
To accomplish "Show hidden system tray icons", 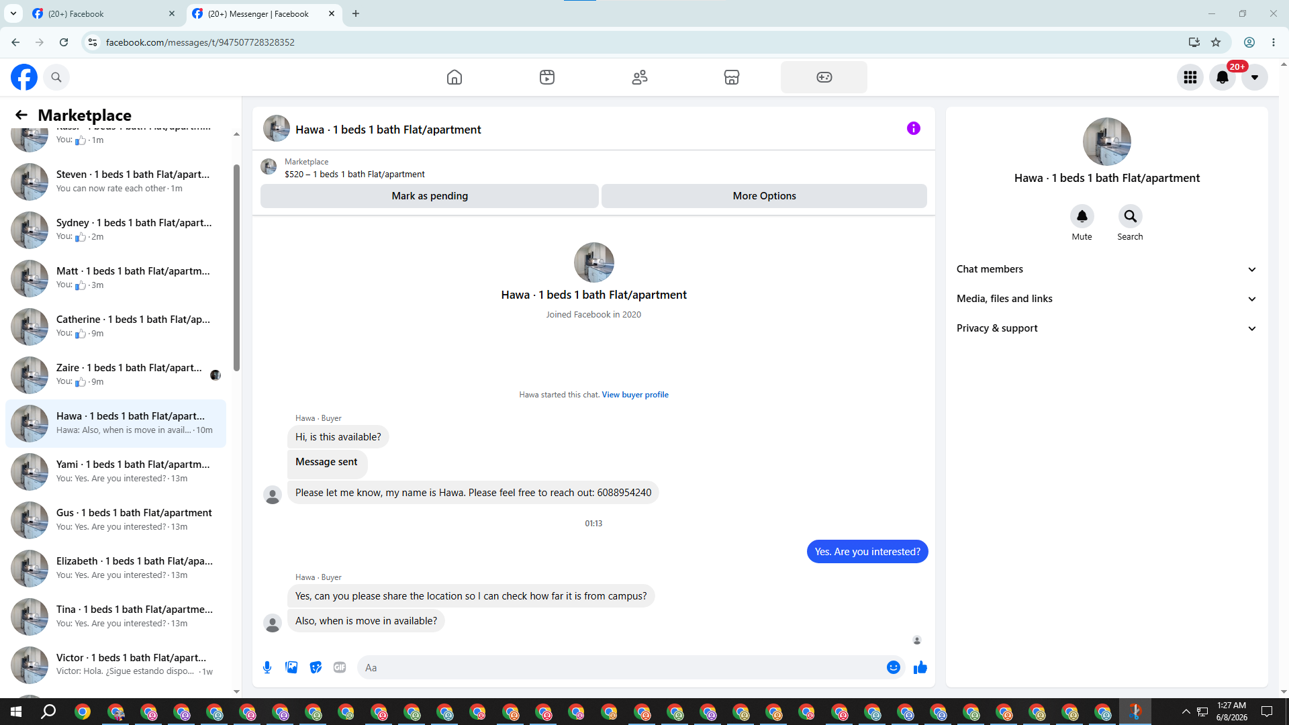I will tap(1186, 712).
